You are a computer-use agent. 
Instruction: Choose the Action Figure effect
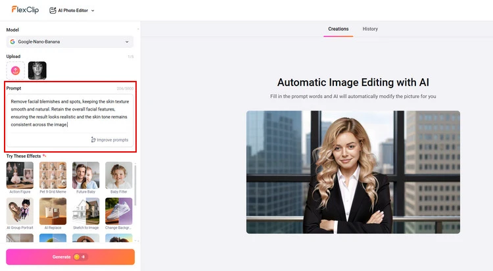pyautogui.click(x=20, y=175)
